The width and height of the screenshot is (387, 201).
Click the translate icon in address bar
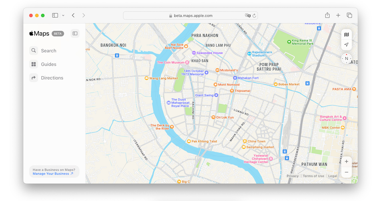point(247,16)
